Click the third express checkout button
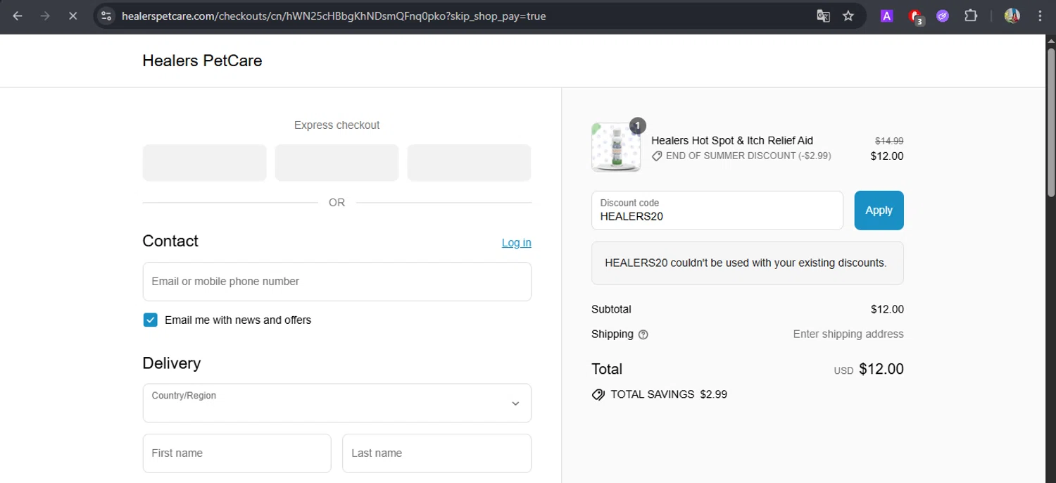This screenshot has width=1056, height=483. point(469,163)
